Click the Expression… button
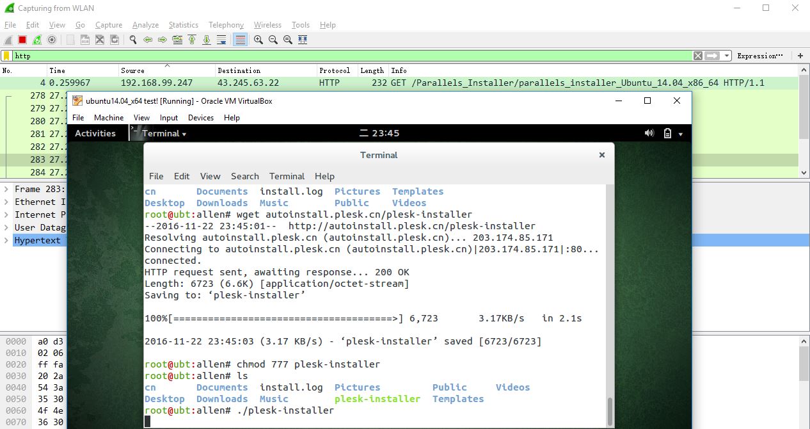The image size is (810, 429). 760,56
